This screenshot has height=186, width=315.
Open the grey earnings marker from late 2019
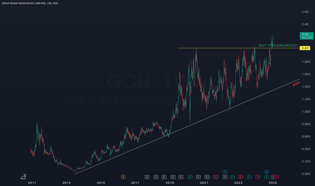181,177
